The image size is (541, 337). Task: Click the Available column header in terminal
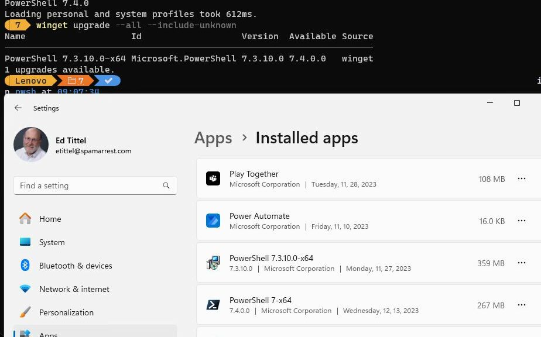(x=313, y=36)
